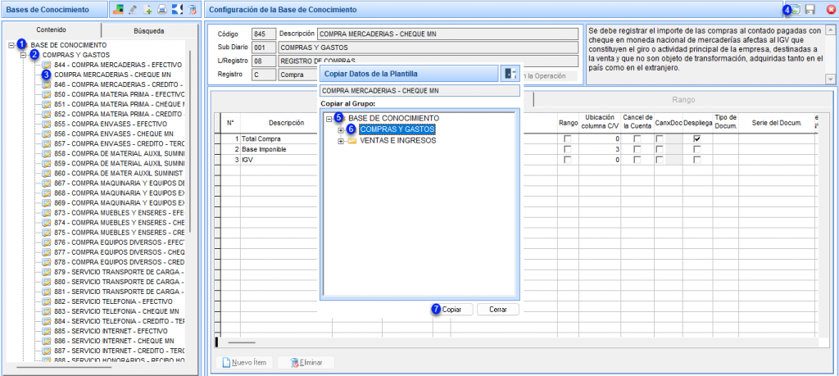Select COMPRAS Y GASTOS group in copy dialog
Screen dimensions: 839x376
[397, 129]
